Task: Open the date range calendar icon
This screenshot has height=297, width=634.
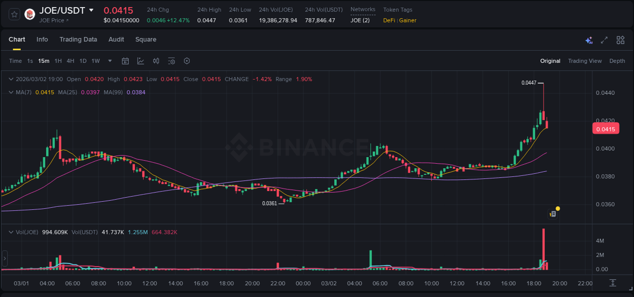Action: [x=125, y=61]
